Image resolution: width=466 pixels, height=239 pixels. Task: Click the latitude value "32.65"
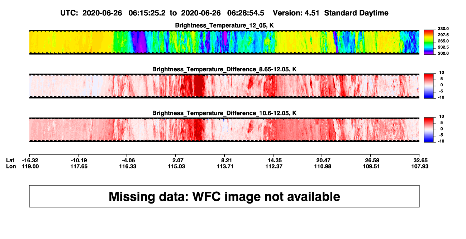[421, 160]
